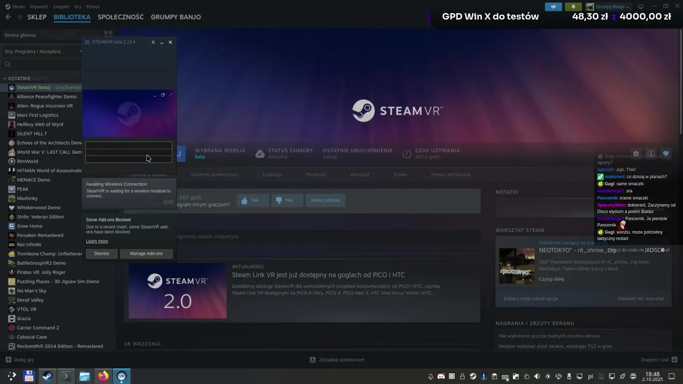This screenshot has height=384, width=683.
Task: Switch to library grid view icon
Action: tap(108, 34)
